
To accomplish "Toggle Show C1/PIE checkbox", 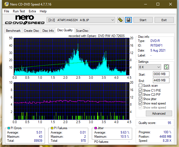I will [140, 90].
